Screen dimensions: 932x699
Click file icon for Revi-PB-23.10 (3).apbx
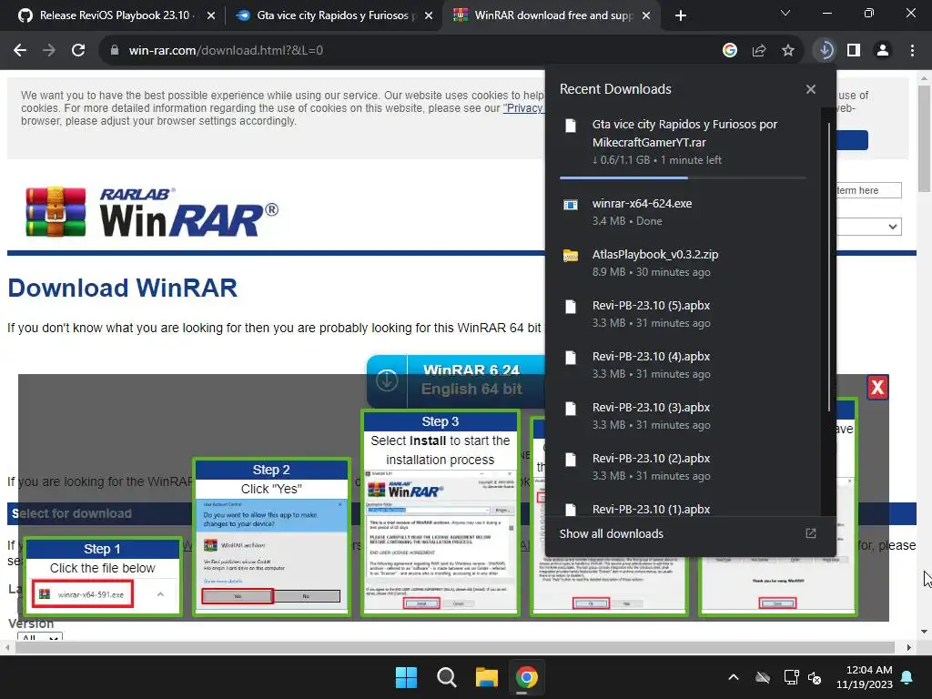tap(571, 409)
